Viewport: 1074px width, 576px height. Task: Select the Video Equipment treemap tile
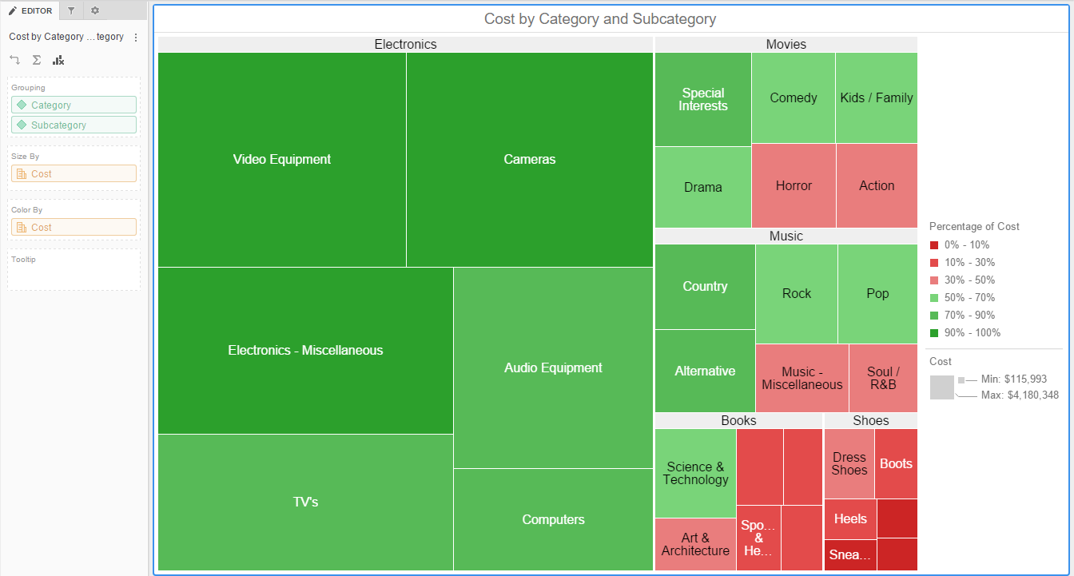click(281, 160)
